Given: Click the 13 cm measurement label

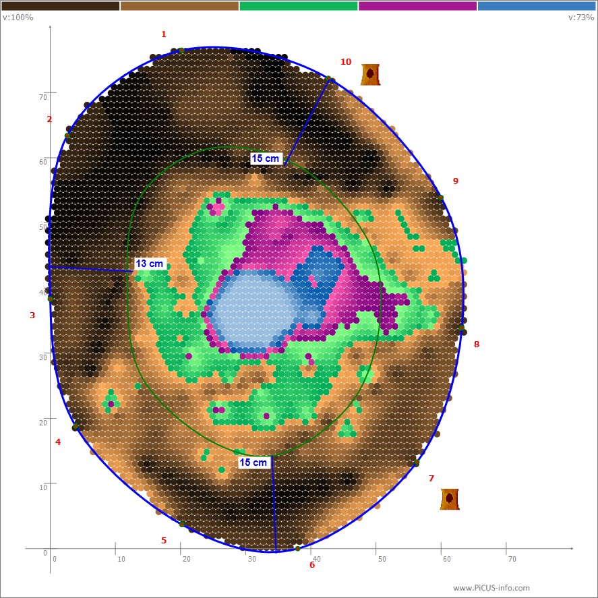Looking at the screenshot, I should point(149,264).
